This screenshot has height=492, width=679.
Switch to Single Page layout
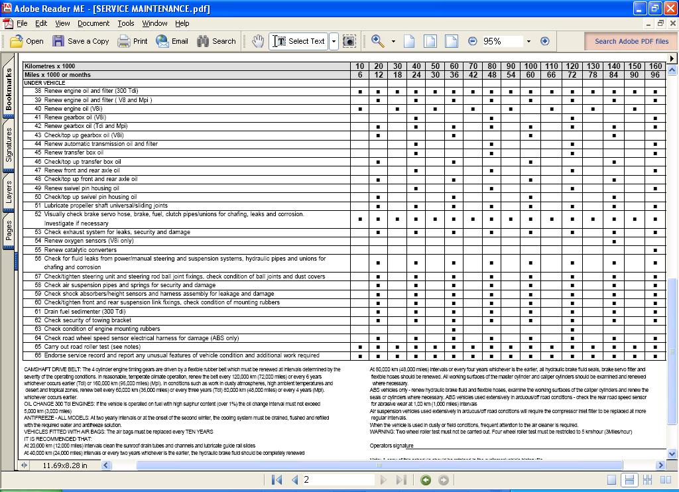pyautogui.click(x=611, y=480)
